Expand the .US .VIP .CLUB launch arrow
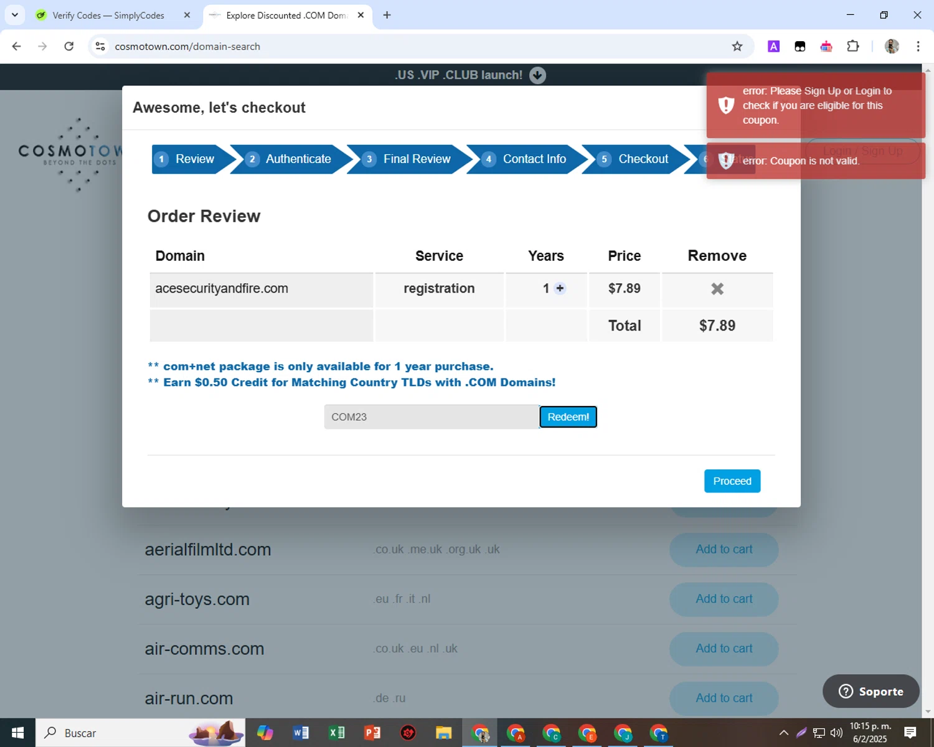The height and width of the screenshot is (747, 934). click(x=537, y=75)
